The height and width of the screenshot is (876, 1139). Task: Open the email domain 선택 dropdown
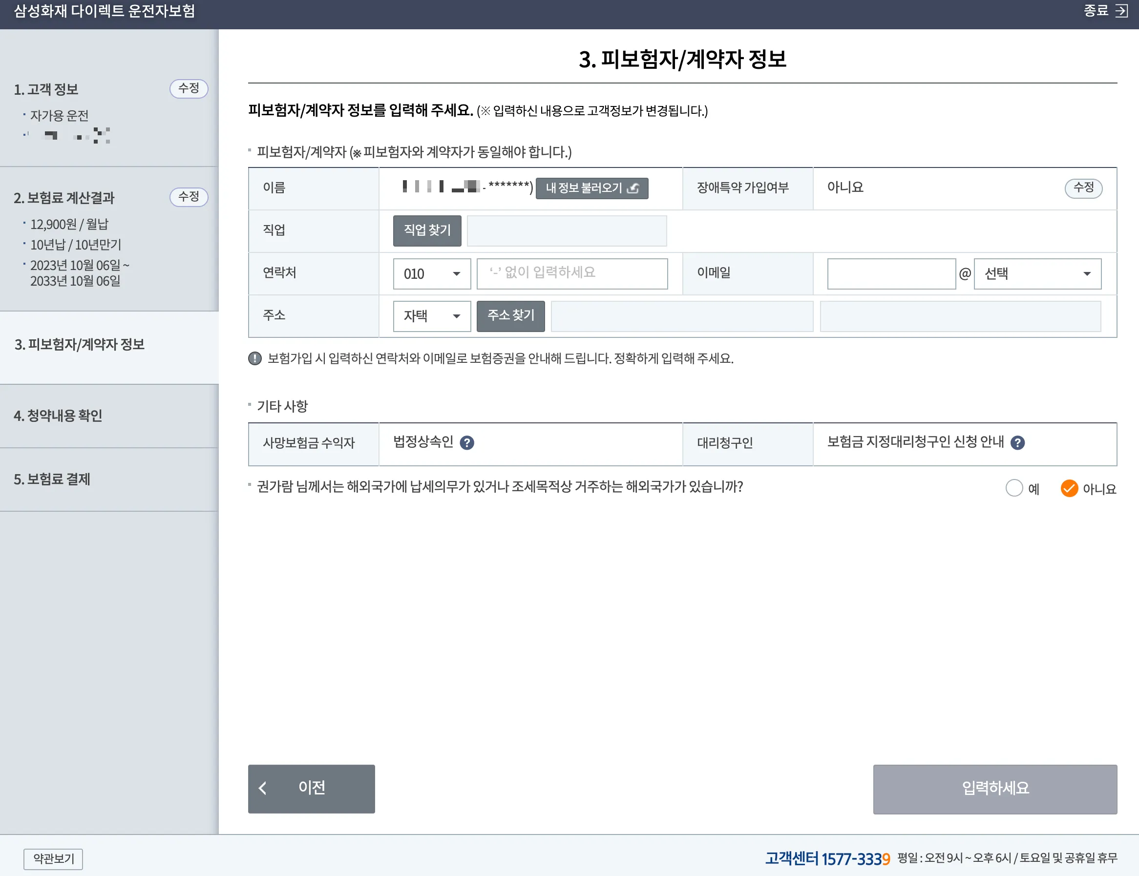click(1037, 273)
